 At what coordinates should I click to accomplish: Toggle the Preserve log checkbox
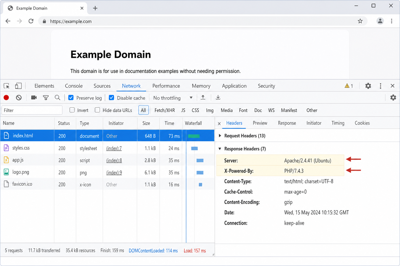71,98
